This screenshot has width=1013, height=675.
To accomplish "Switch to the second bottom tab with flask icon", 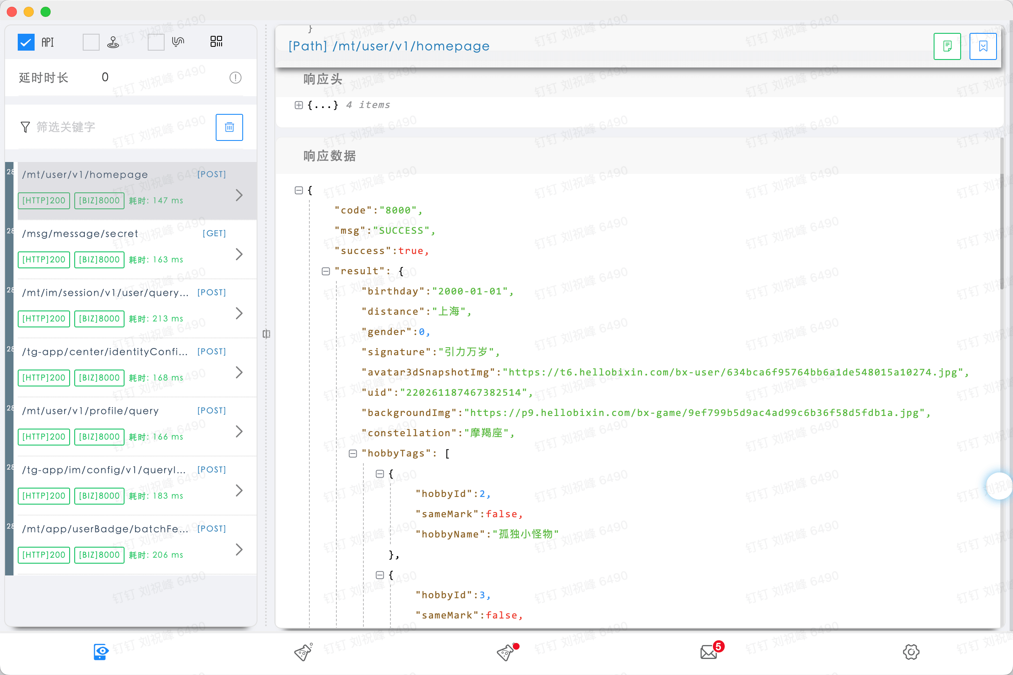I will point(303,652).
